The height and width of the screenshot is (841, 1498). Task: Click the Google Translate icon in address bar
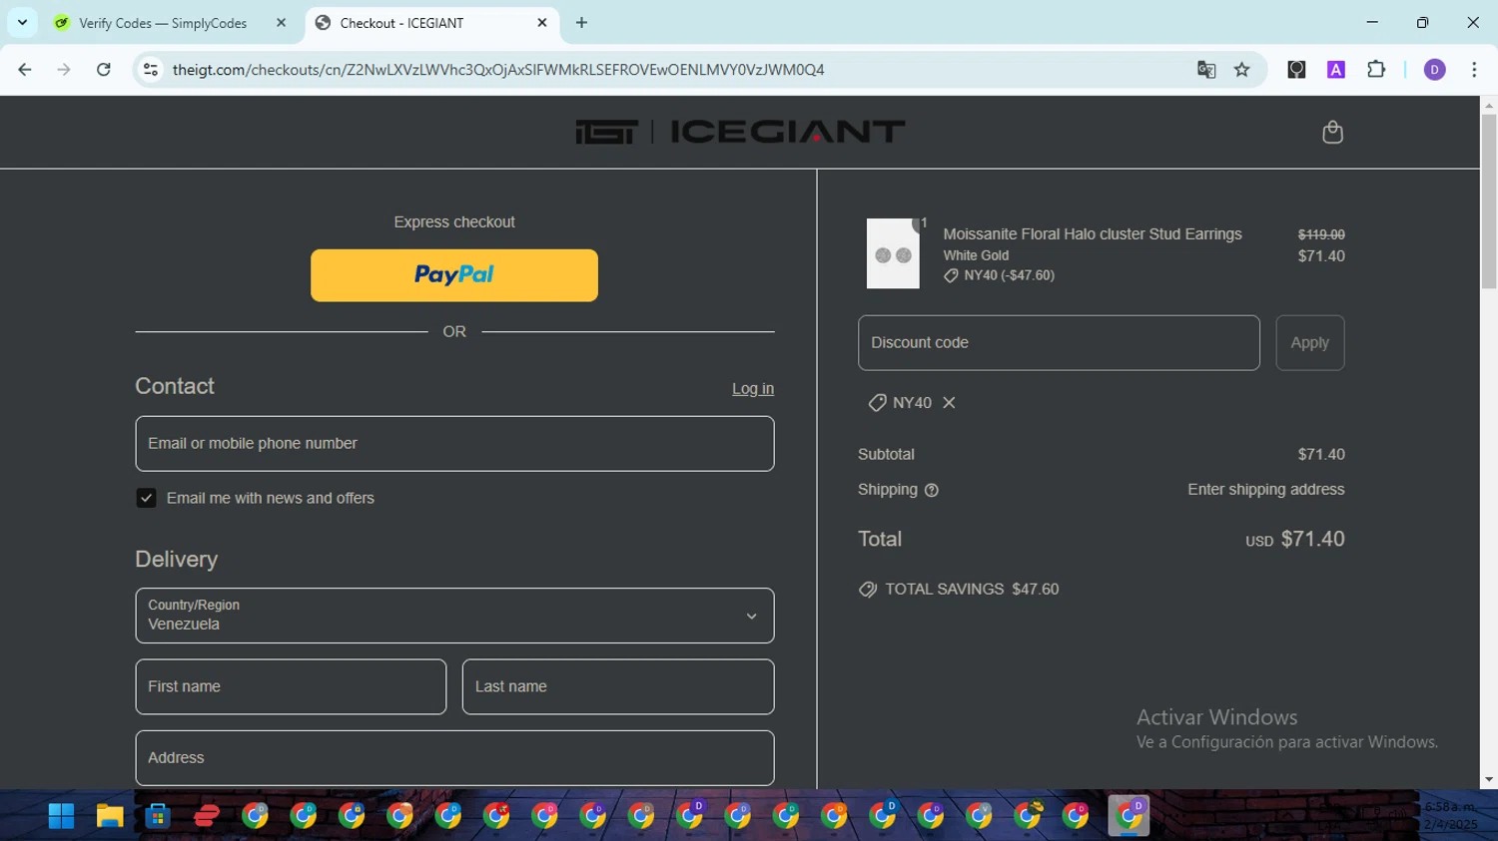click(x=1206, y=70)
